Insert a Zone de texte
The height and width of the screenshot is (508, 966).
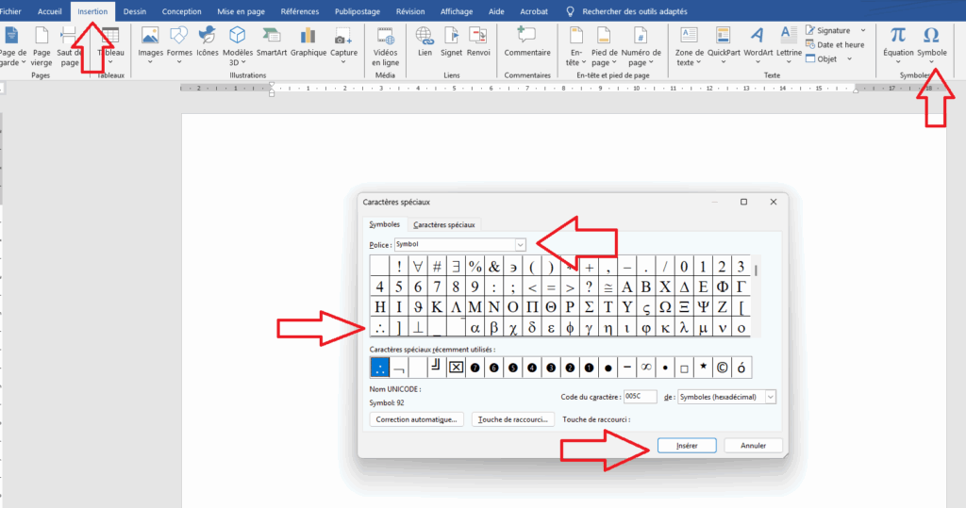click(x=689, y=46)
